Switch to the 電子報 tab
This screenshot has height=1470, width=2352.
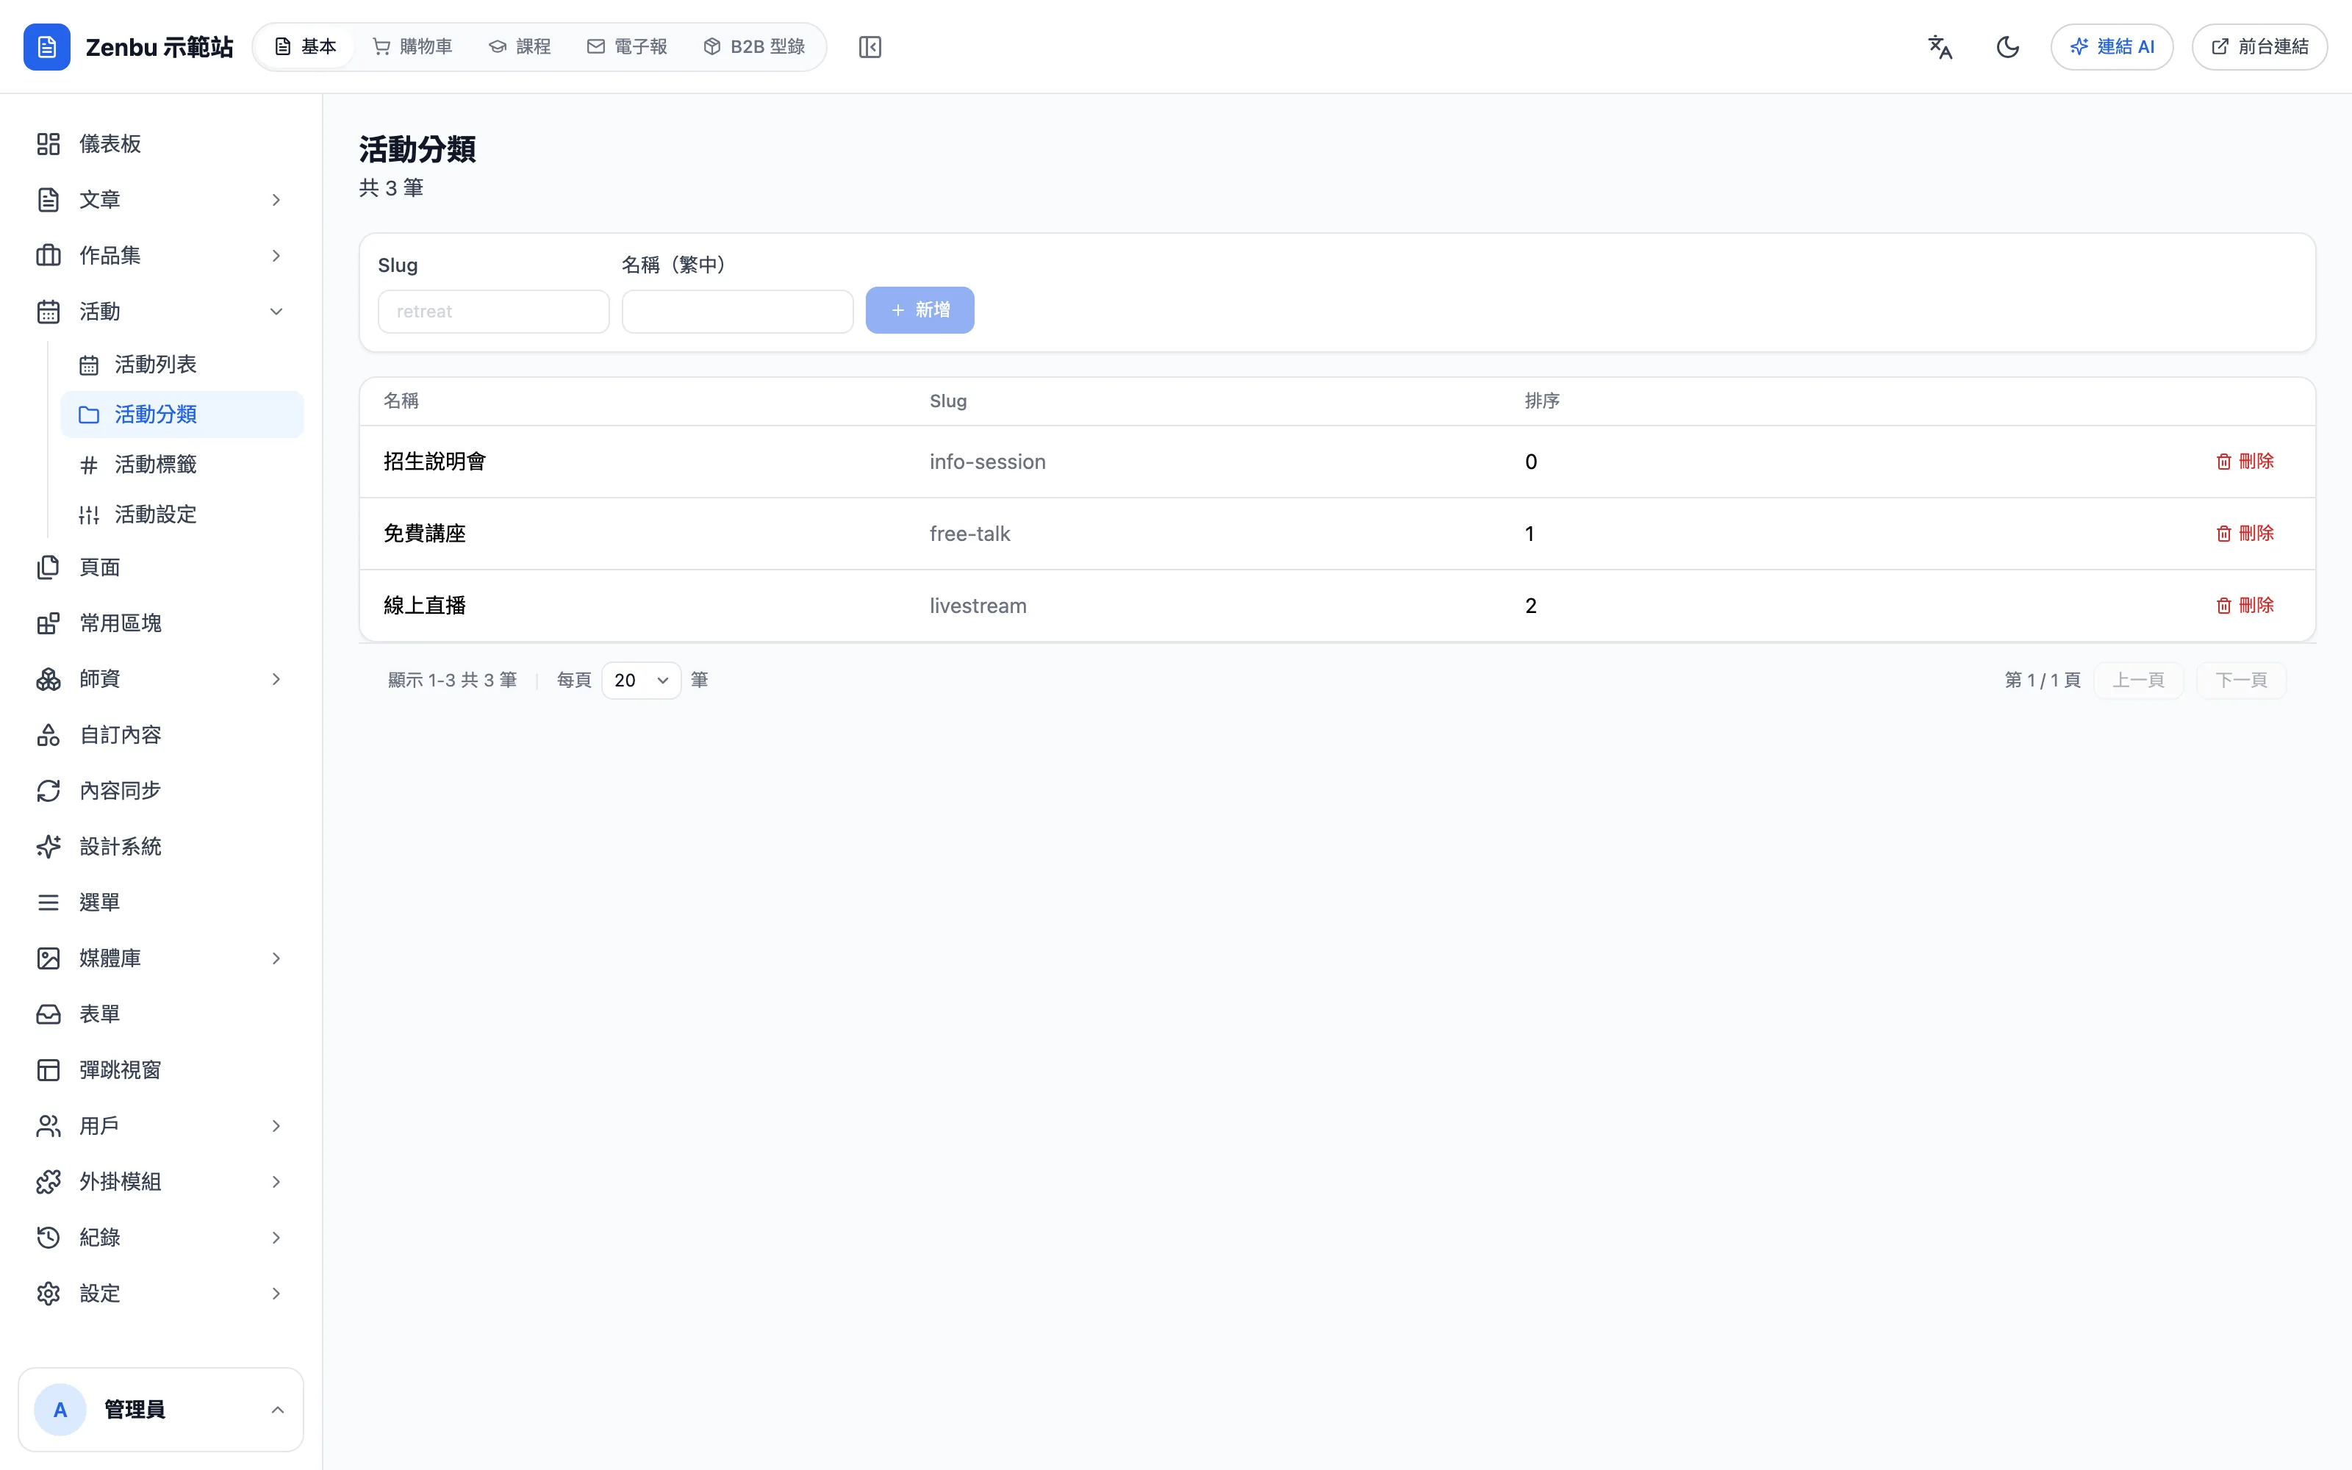[x=627, y=46]
